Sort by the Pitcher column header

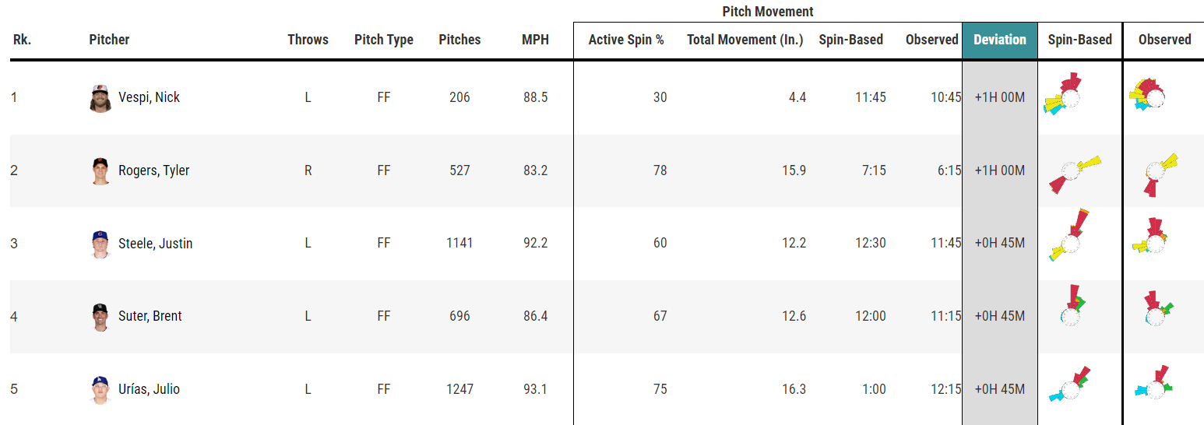point(109,40)
